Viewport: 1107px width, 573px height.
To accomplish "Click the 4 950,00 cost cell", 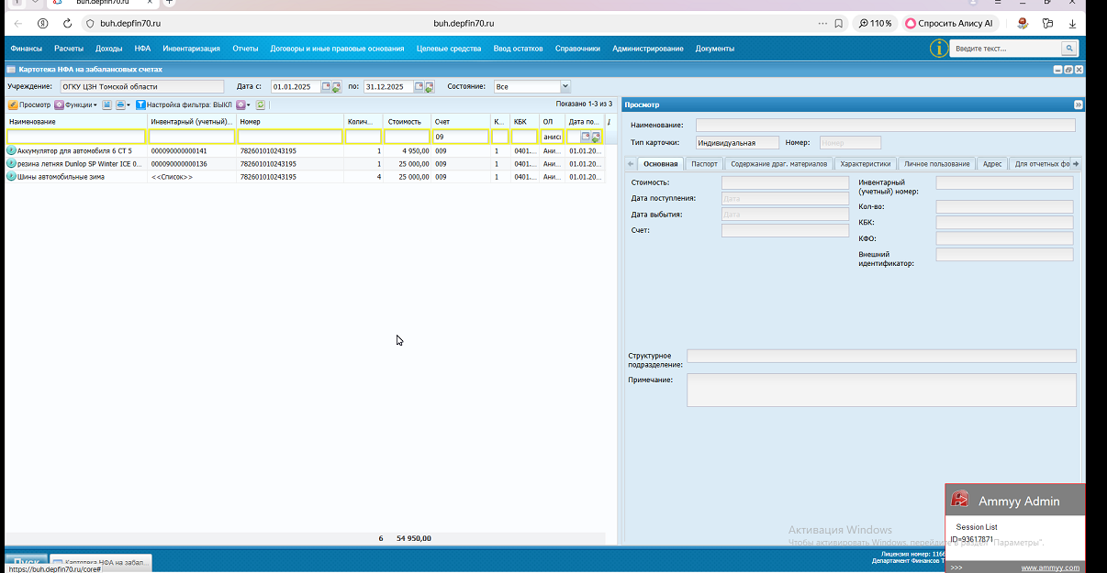I will [x=415, y=151].
